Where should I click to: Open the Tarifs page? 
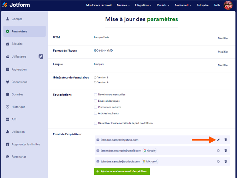click(217, 5)
